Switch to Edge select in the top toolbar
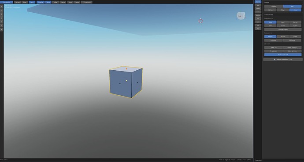Screen dimensions: 304x162 [25, 2]
